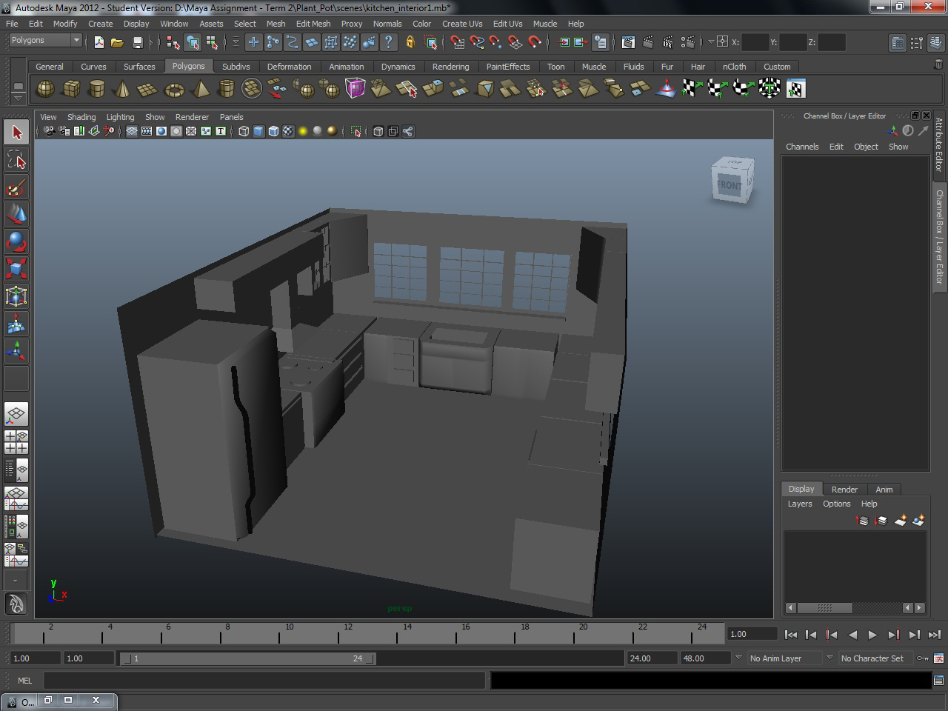
Task: Click the Render tab in Layer Editor
Action: click(x=844, y=490)
